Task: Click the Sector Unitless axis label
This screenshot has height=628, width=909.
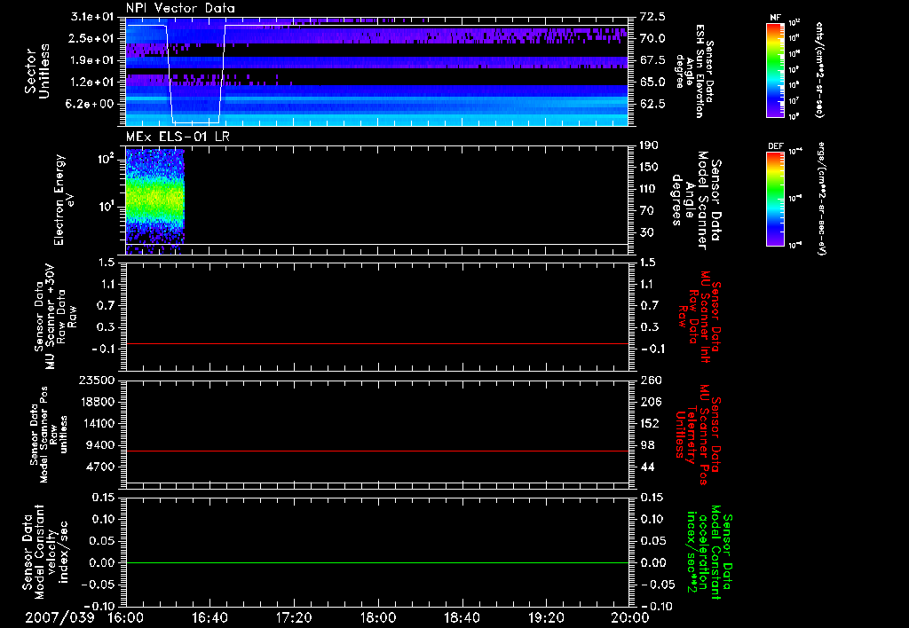Action: (36, 71)
